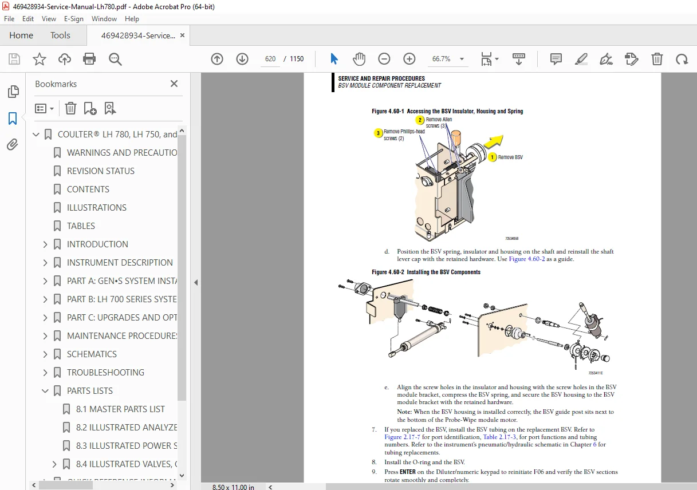This screenshot has height=490, width=697.
Task: Follow Figure 2.17-7 link
Action: [403, 437]
